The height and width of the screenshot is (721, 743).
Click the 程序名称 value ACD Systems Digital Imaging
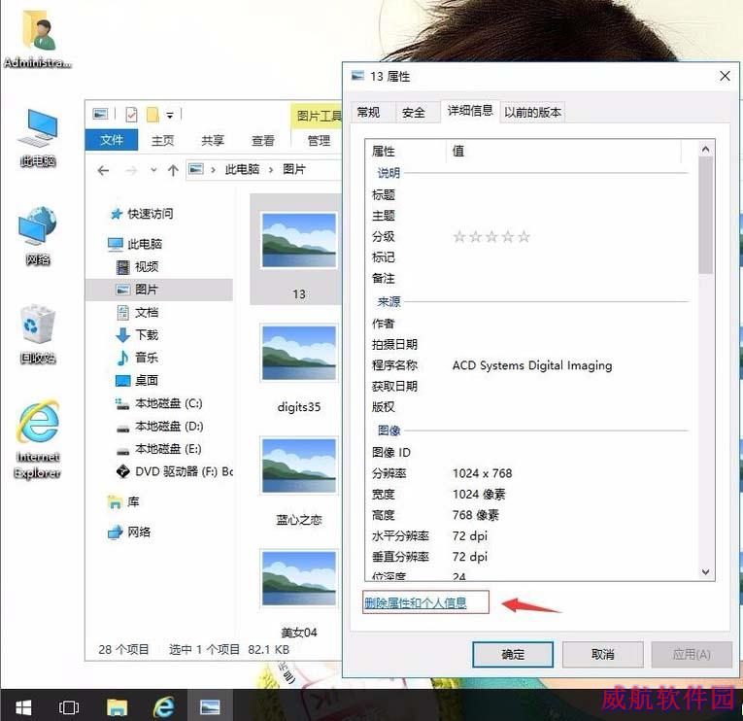[532, 365]
